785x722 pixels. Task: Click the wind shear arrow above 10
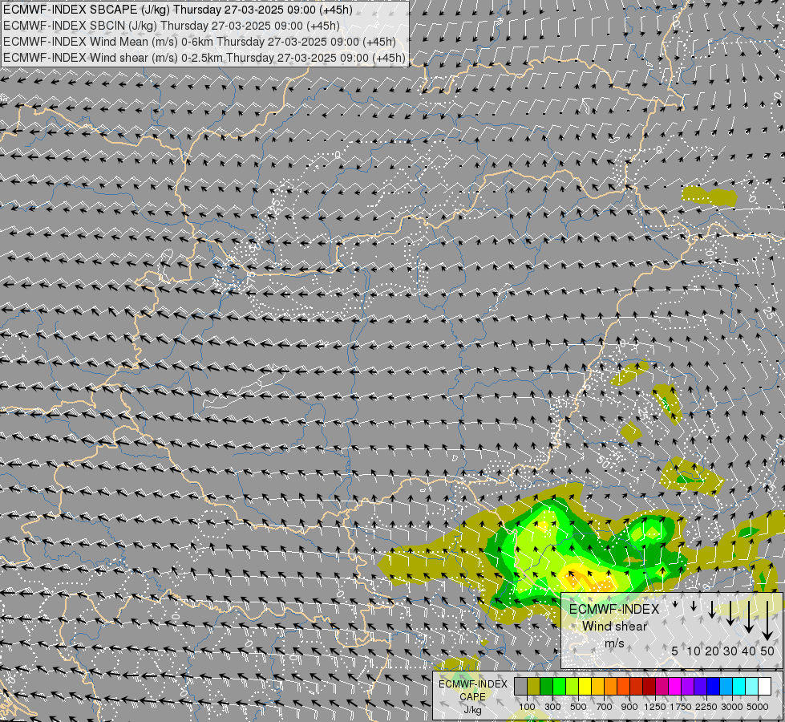tap(694, 606)
